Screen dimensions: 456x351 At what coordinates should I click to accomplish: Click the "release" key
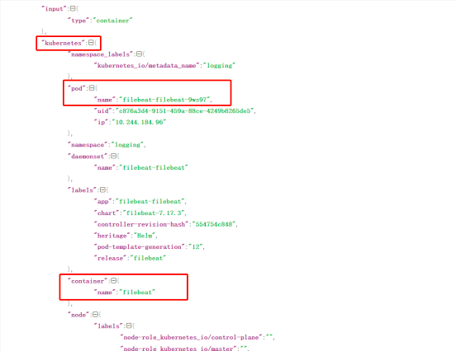click(110, 258)
